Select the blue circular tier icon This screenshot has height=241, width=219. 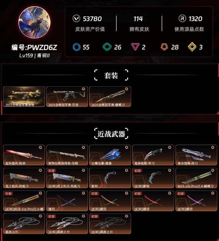click(x=77, y=47)
